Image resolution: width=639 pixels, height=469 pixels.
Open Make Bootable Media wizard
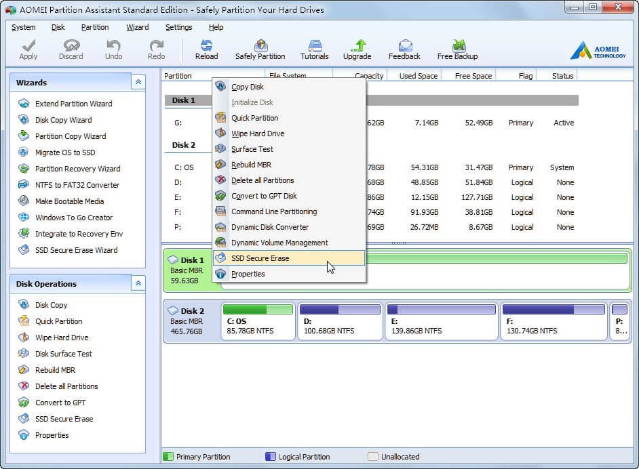[x=69, y=201]
